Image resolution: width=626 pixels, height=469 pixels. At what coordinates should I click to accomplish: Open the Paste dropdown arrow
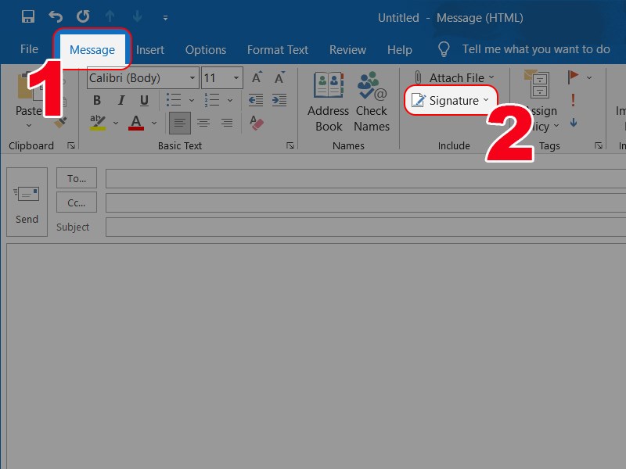(29, 125)
